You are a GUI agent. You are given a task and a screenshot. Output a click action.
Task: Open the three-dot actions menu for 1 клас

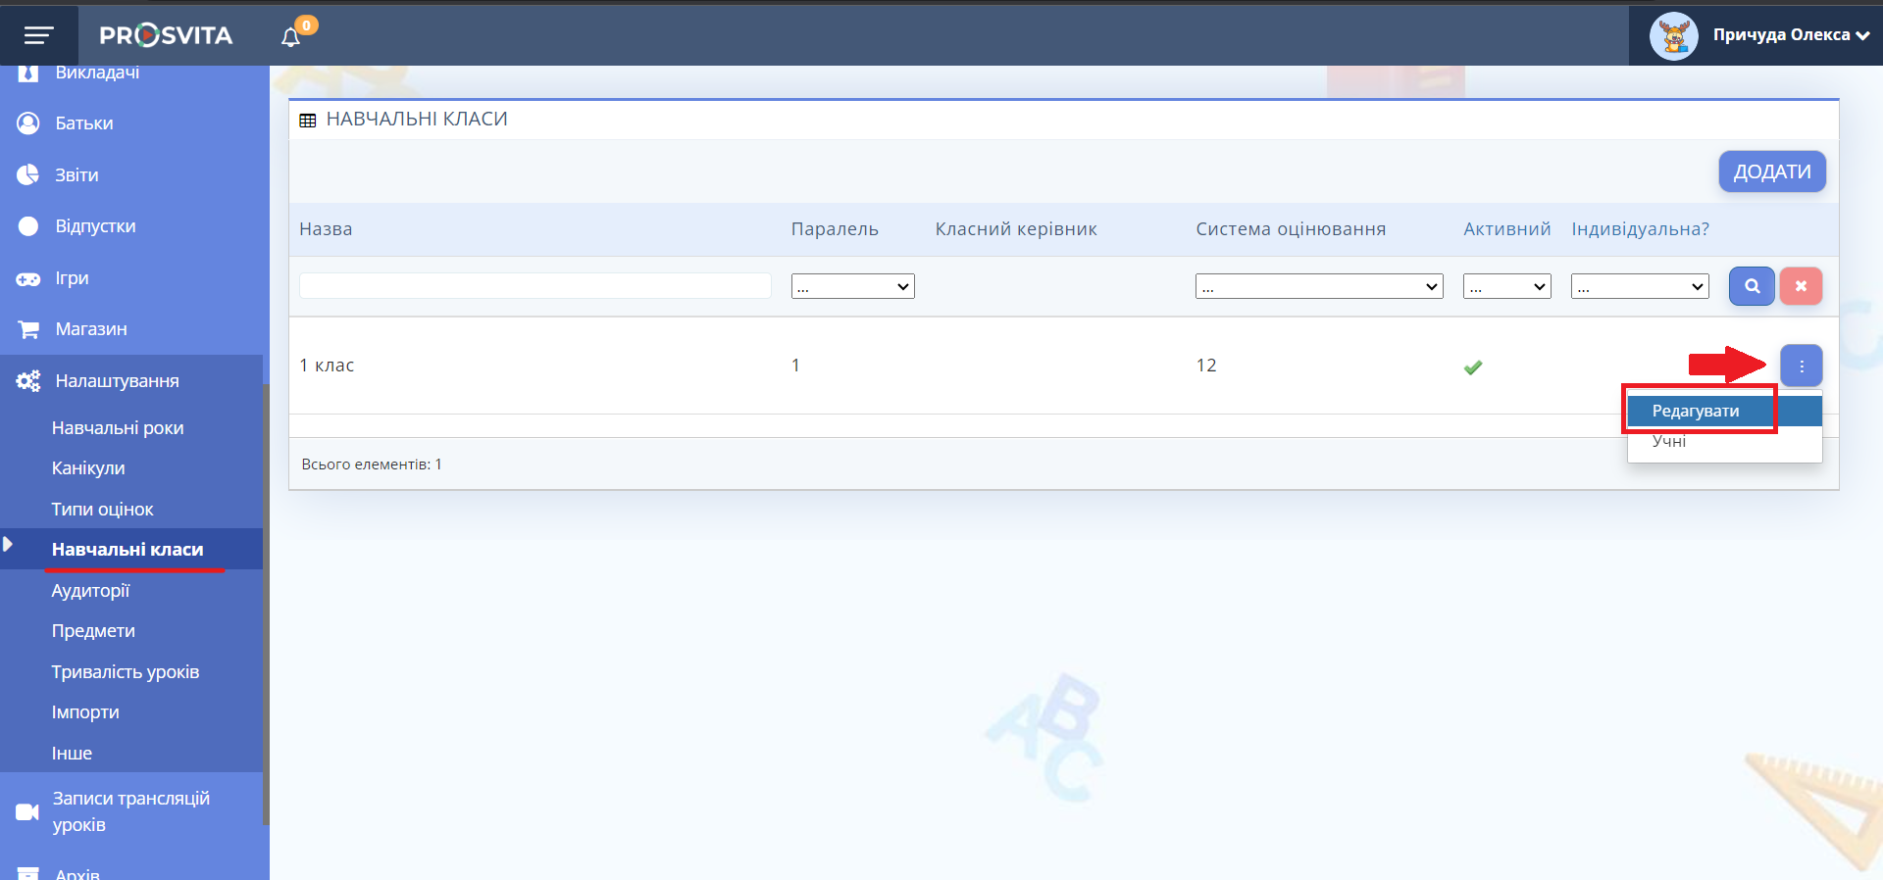click(x=1801, y=366)
